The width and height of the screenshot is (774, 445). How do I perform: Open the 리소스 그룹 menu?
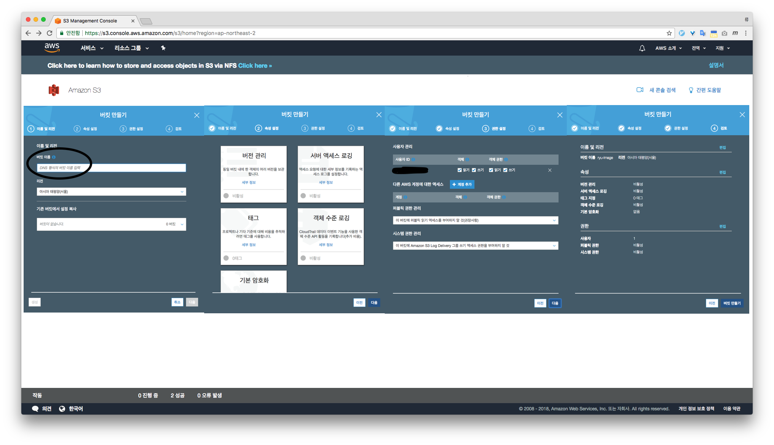click(131, 48)
